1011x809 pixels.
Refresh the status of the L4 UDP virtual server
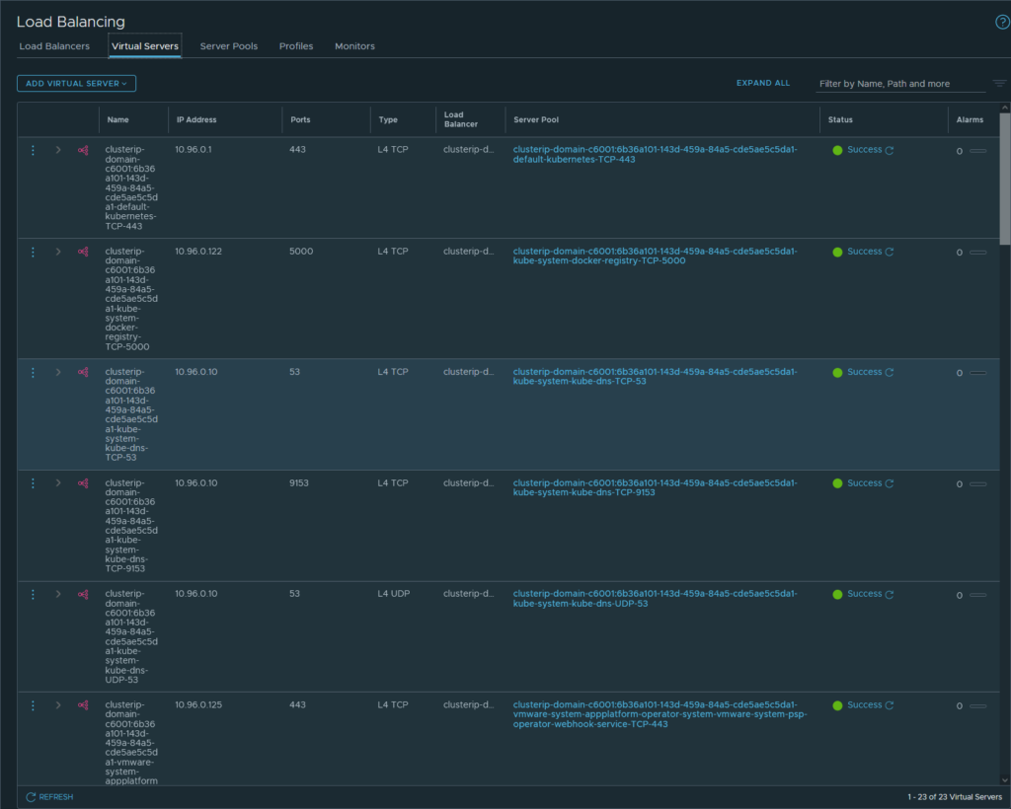click(890, 595)
